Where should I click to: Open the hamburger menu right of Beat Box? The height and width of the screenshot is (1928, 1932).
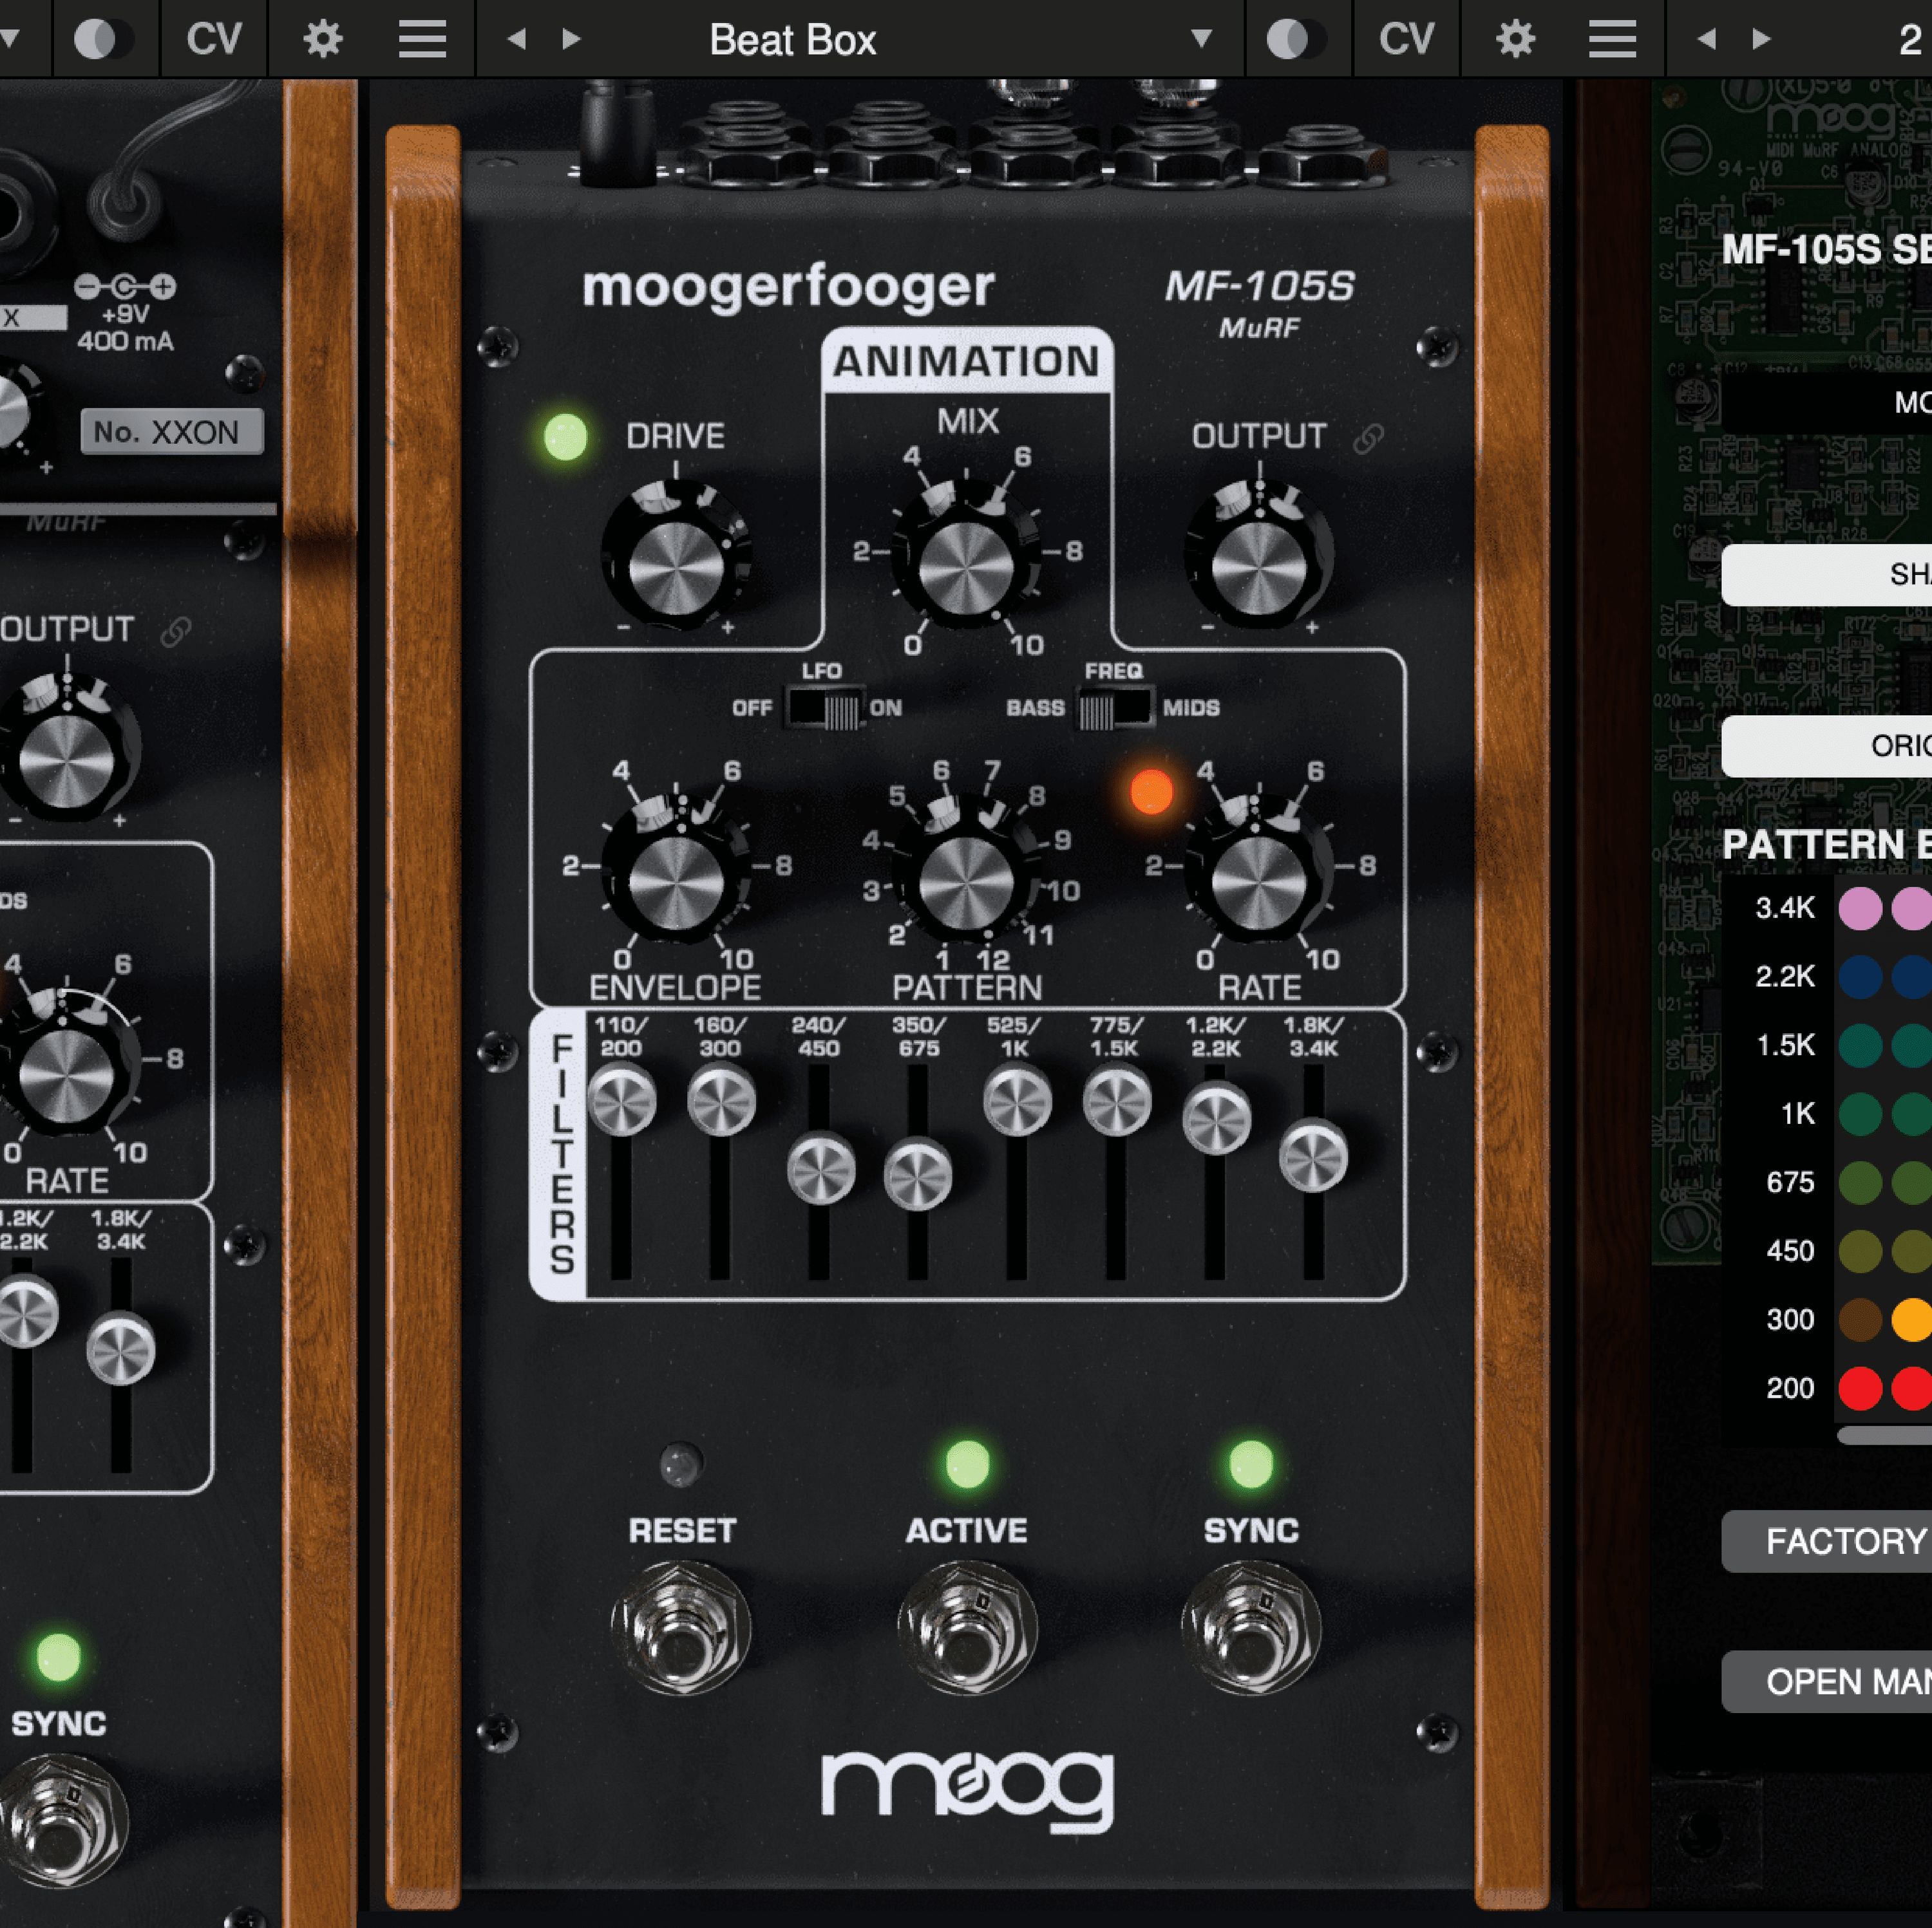click(1612, 40)
